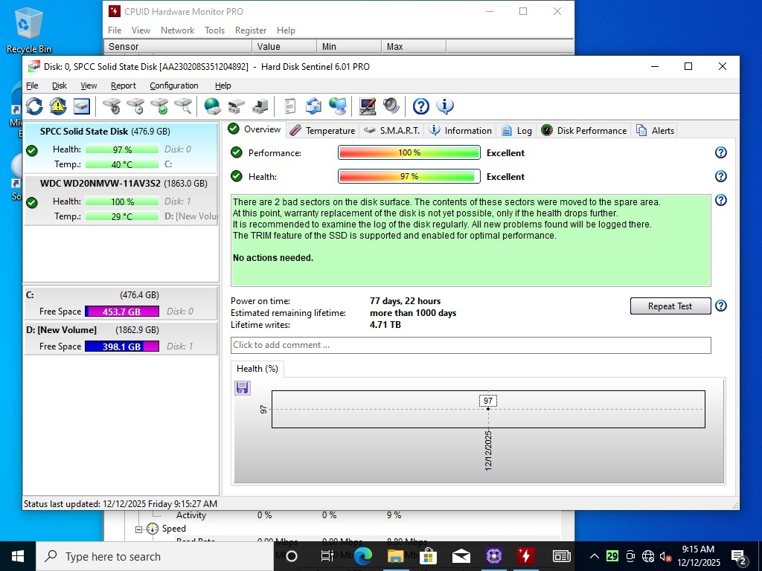Open the Configuration menu
This screenshot has width=762, height=571.
coord(174,86)
